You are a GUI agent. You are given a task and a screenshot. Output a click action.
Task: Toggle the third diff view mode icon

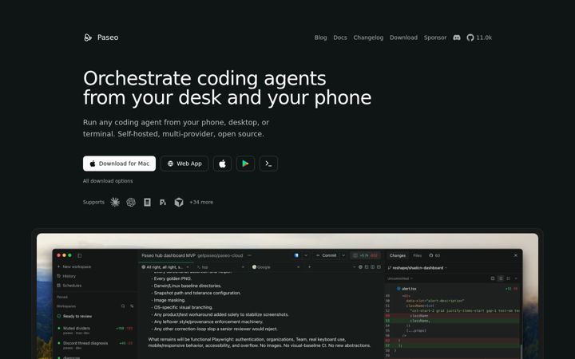pos(508,278)
